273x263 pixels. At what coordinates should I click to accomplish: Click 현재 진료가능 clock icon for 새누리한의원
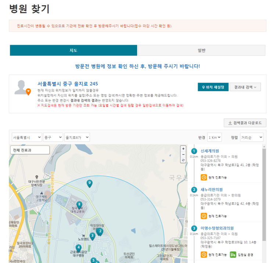[204, 216]
